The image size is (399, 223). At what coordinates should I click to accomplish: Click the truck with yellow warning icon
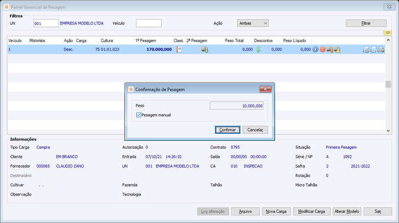click(337, 49)
